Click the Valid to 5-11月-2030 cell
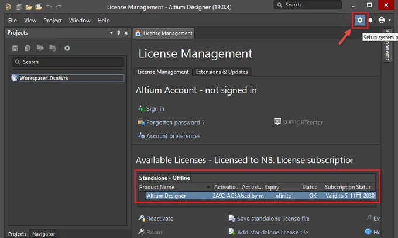 [x=350, y=196]
